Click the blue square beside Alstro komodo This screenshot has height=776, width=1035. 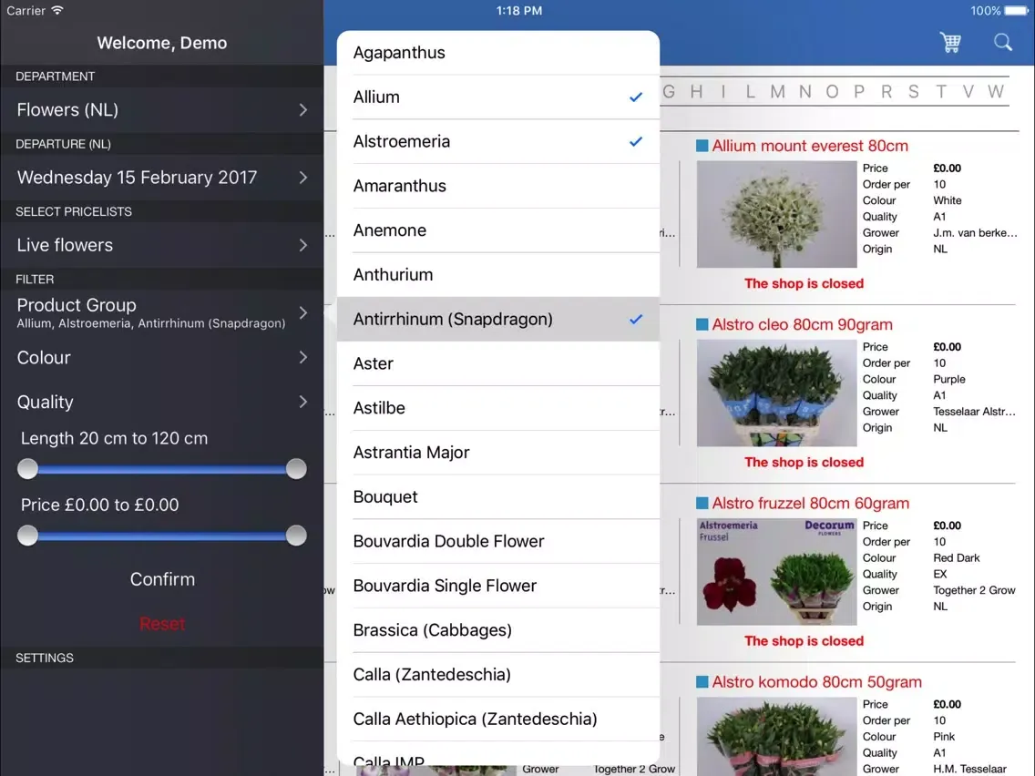(702, 682)
